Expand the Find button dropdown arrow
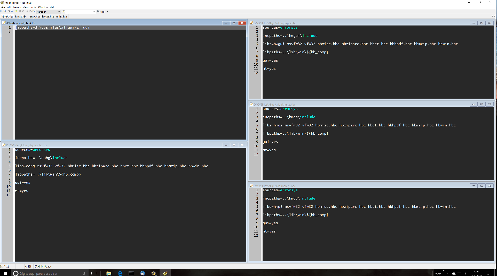Image resolution: width=497 pixels, height=276 pixels. pyautogui.click(x=108, y=12)
